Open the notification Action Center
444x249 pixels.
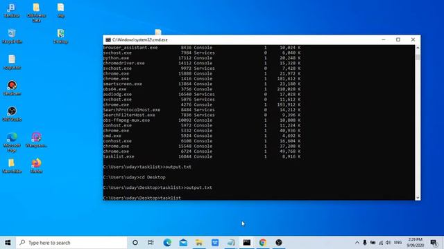[x=434, y=243]
